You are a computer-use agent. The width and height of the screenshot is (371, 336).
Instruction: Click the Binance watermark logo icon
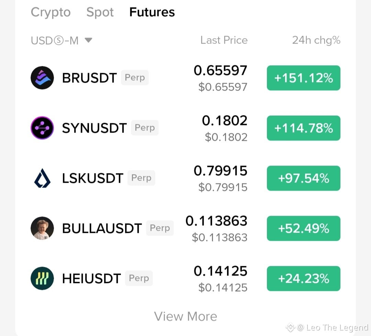(x=290, y=328)
